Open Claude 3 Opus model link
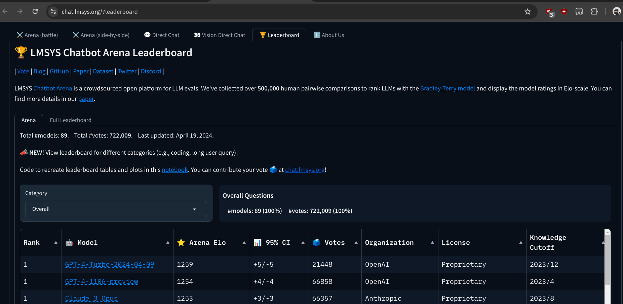Screen dimensions: 623x304 tap(91, 298)
